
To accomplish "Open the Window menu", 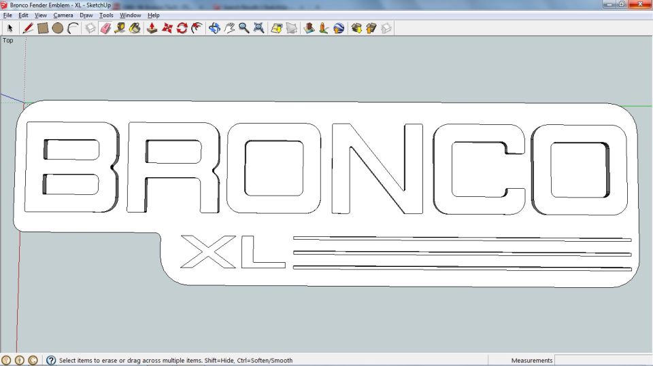I will [131, 15].
